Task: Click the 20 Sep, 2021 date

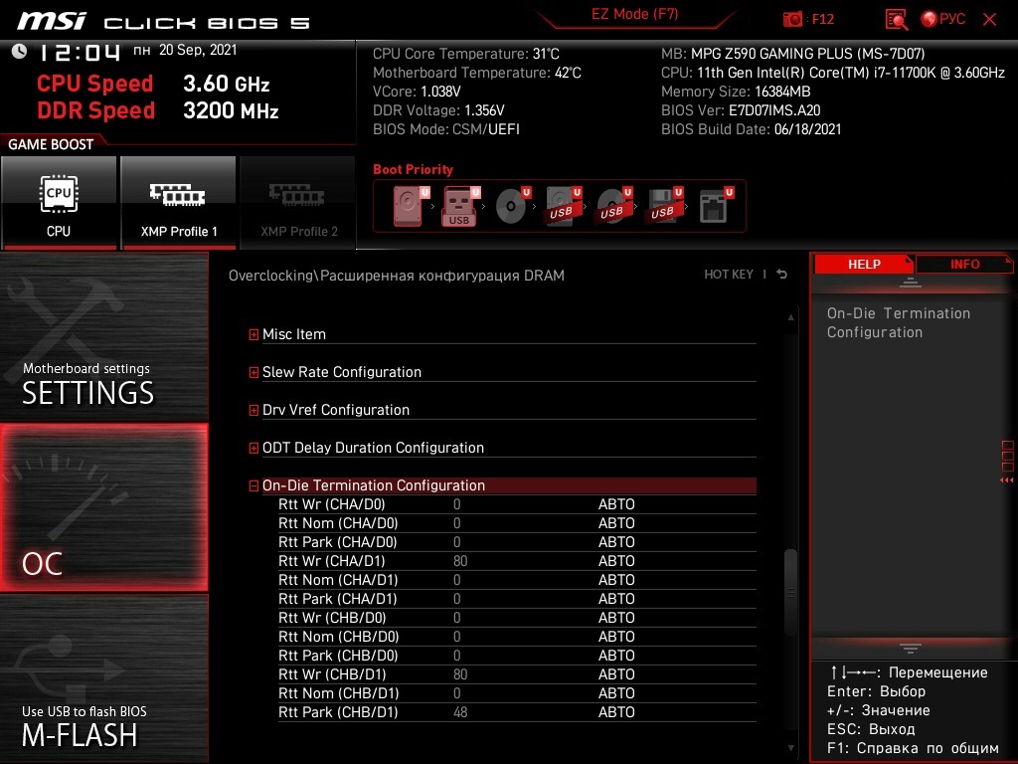Action: [x=198, y=50]
